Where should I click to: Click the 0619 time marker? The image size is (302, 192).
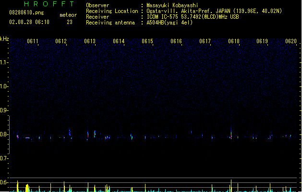[x=262, y=41]
